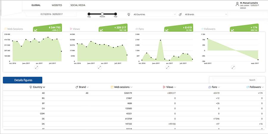
Task: Click the Views play icon above chart
Action: click(71, 29)
